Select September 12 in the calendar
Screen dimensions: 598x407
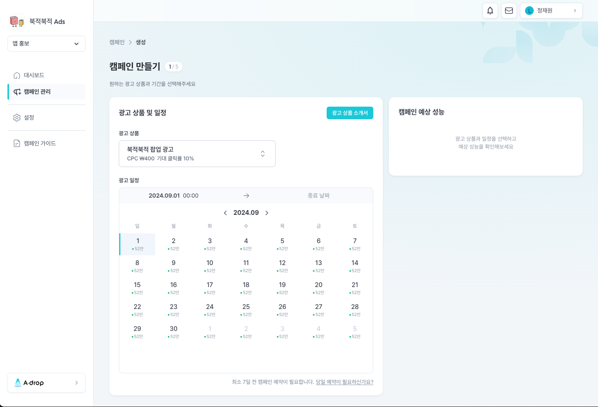282,266
